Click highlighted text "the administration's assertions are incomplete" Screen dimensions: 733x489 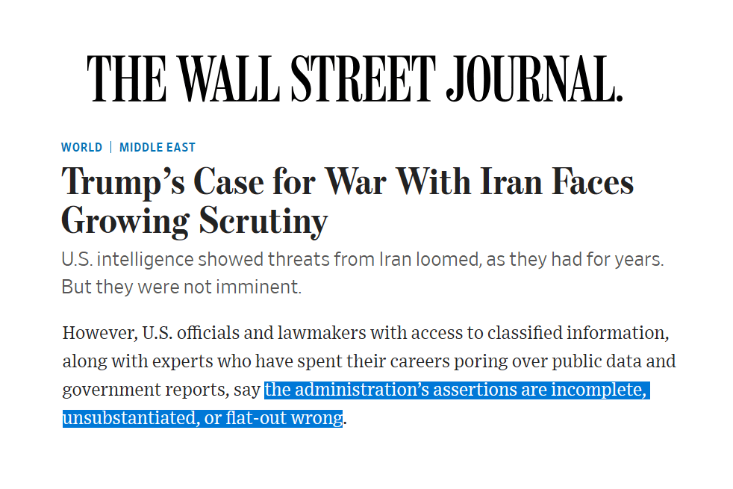coord(456,390)
